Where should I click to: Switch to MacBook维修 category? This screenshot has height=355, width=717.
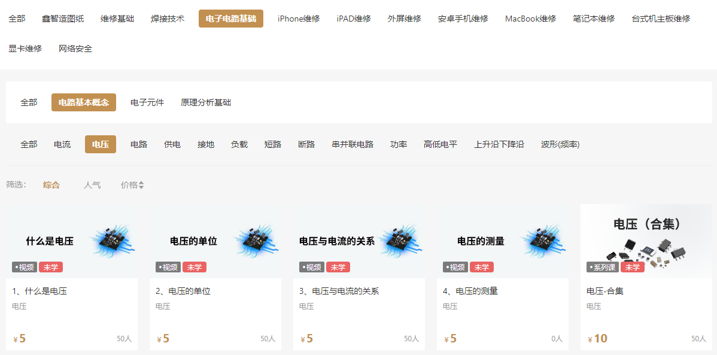pos(530,19)
